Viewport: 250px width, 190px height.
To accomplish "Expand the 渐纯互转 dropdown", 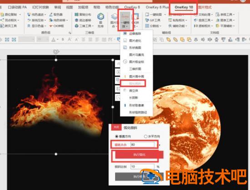I will 45,20.
